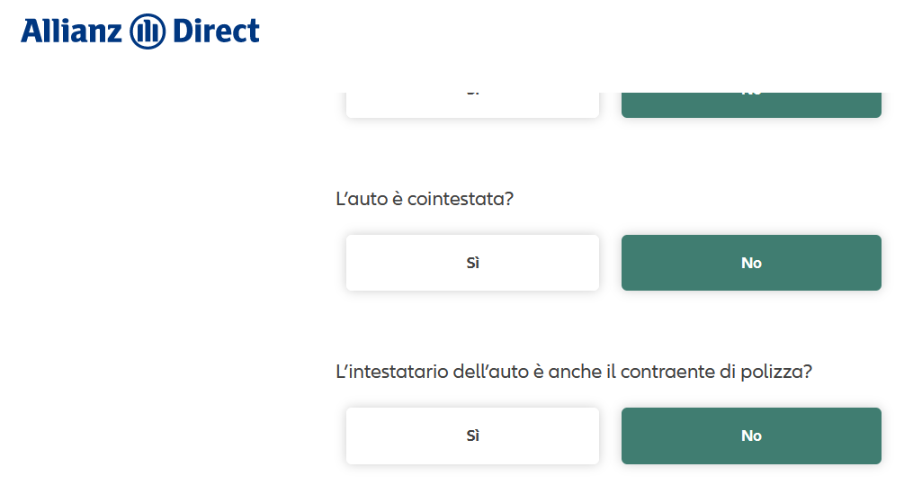Click the bottom white Sì button
Image resolution: width=913 pixels, height=503 pixels.
[x=472, y=436]
